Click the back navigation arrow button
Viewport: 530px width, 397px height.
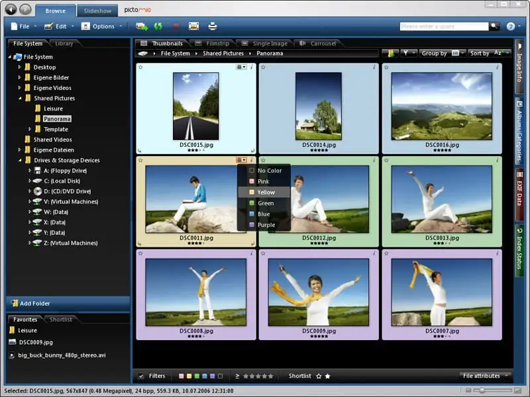coord(11,9)
